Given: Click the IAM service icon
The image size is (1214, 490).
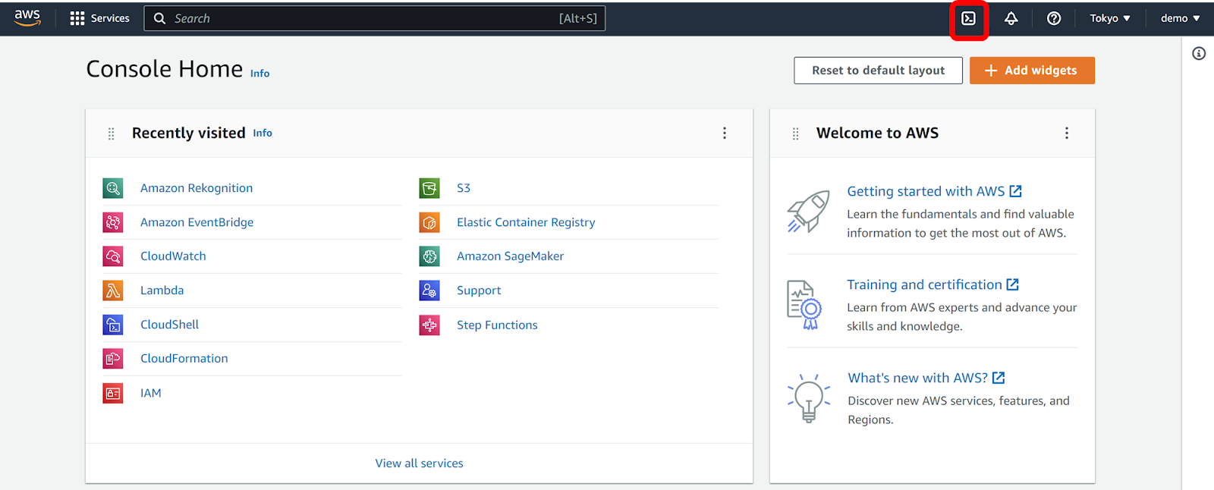Looking at the screenshot, I should (113, 393).
